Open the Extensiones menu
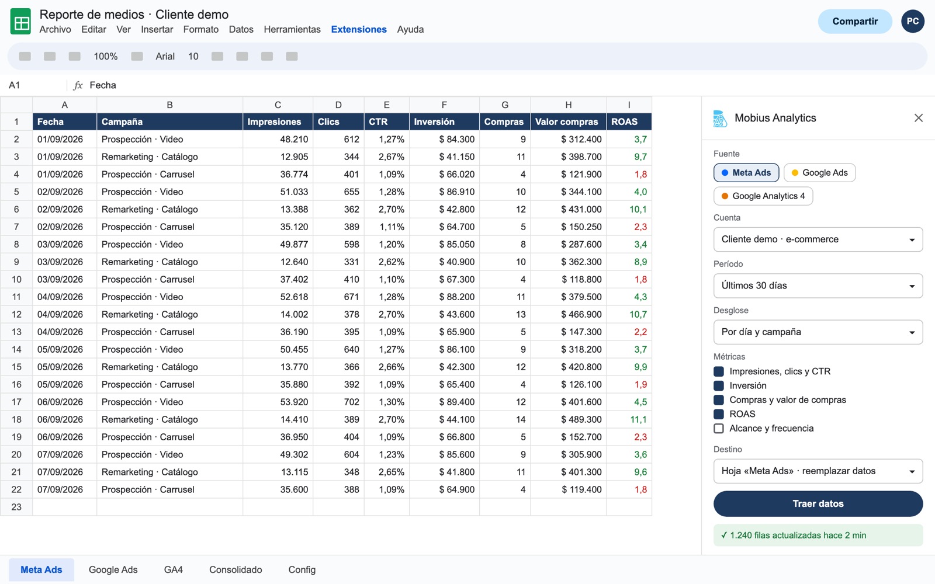The image size is (935, 584). tap(359, 29)
